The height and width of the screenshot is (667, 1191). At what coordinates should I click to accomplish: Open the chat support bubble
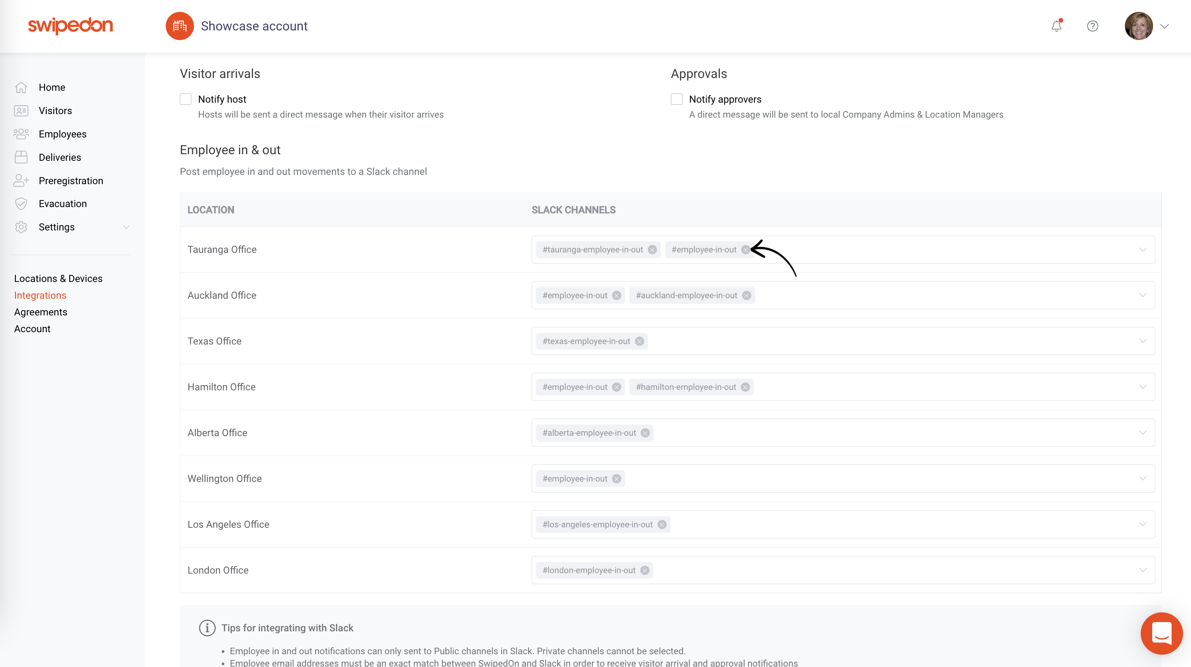(x=1161, y=633)
